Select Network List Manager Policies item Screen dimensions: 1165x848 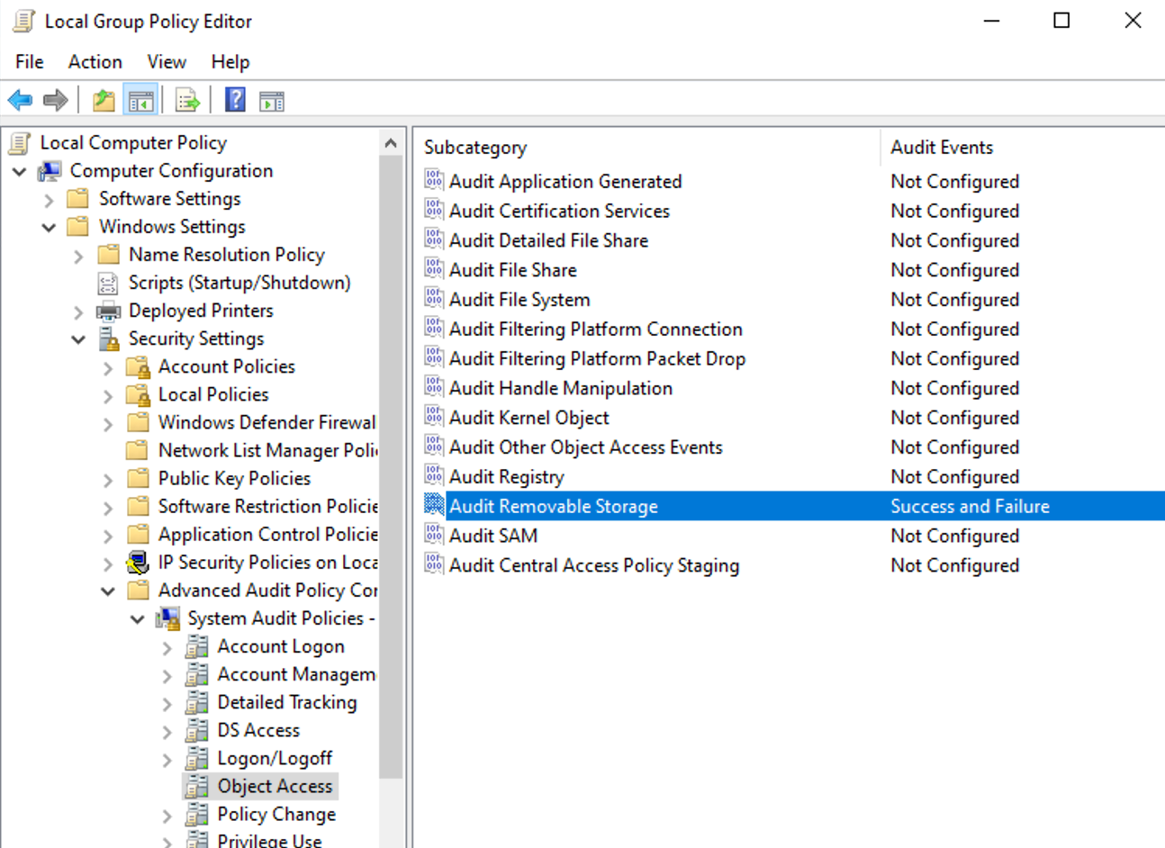267,450
